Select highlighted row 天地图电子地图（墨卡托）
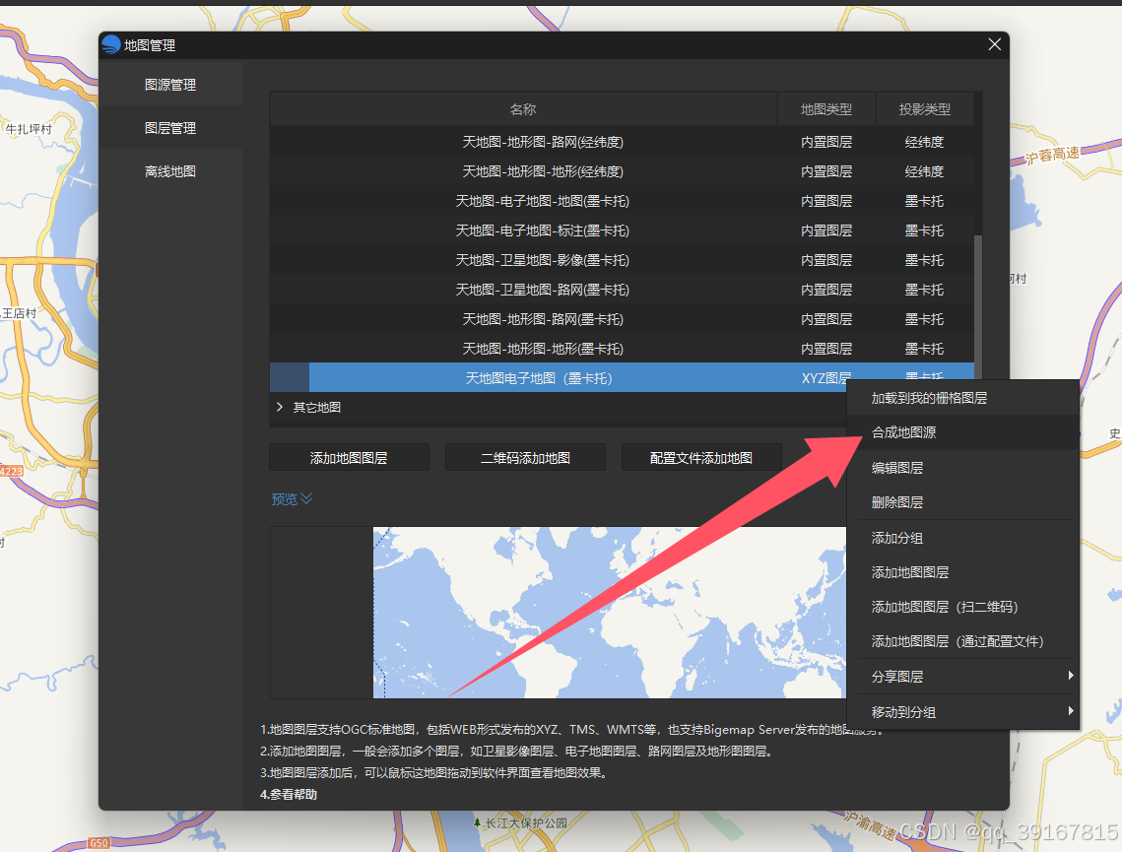1122x852 pixels. pos(622,377)
